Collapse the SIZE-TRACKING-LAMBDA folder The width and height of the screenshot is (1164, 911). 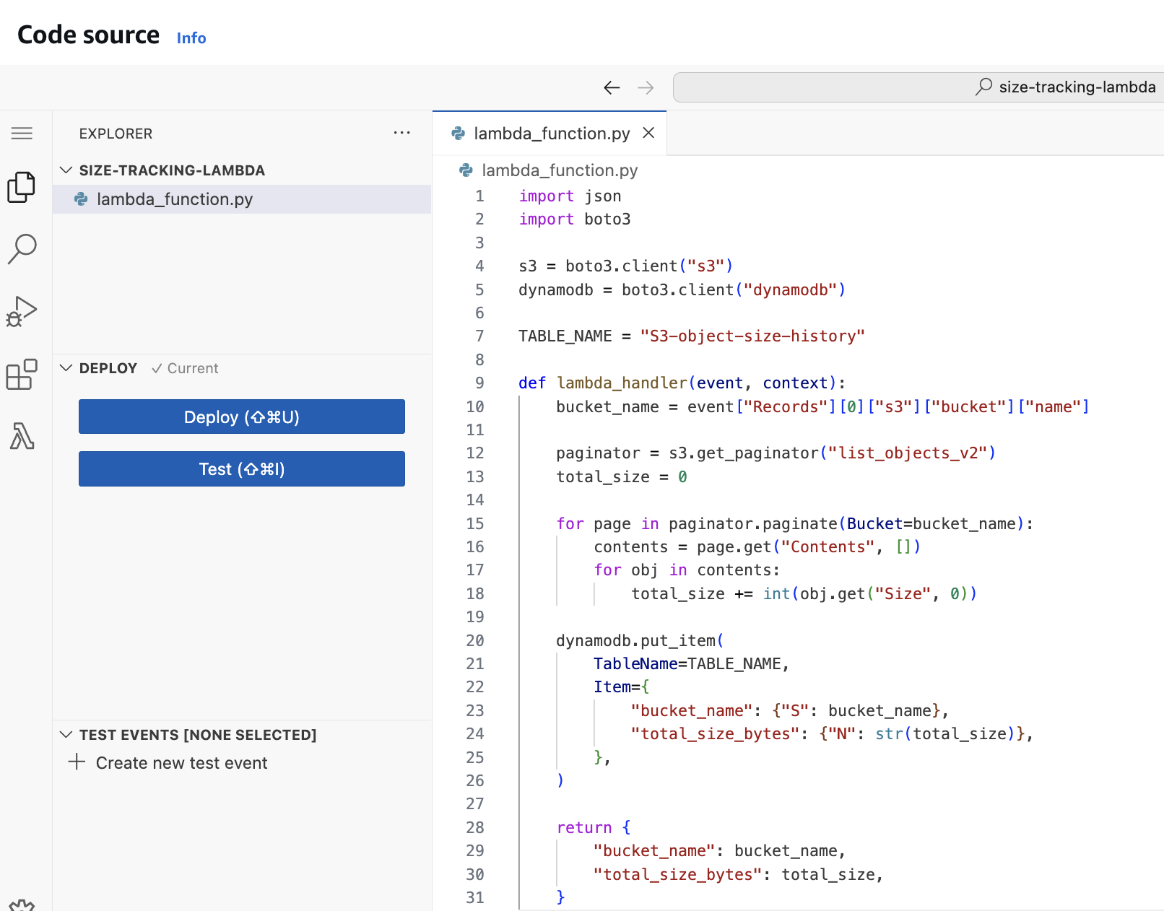[66, 170]
